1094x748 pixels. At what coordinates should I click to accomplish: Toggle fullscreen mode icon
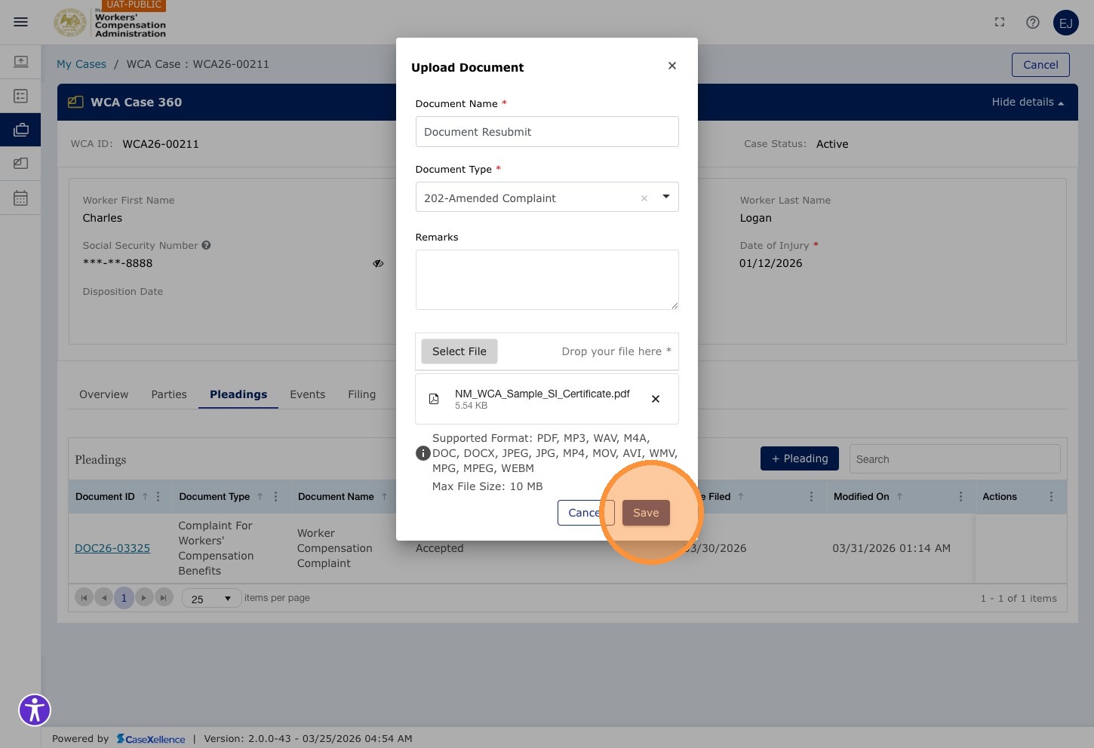click(x=1000, y=23)
